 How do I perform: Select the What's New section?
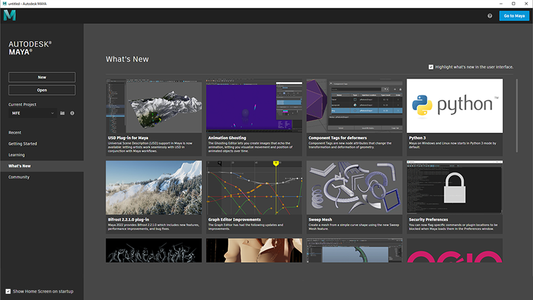[42, 166]
